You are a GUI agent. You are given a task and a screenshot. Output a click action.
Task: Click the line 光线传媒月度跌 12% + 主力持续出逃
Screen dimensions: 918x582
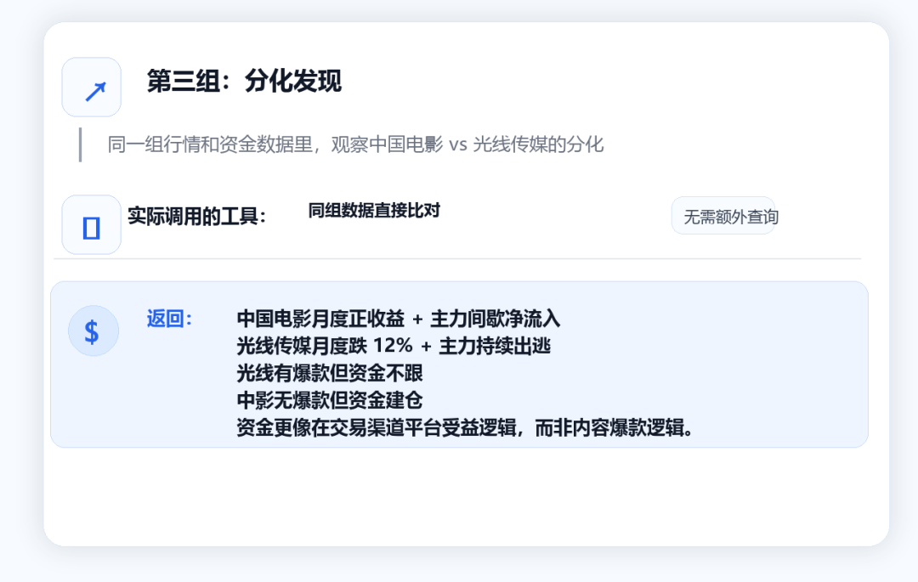tap(394, 346)
